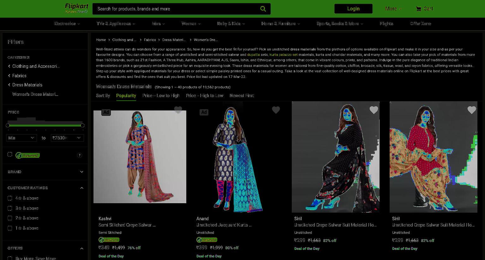Check the Buy More, Save More offer
The image size is (485, 260).
click(x=10, y=258)
